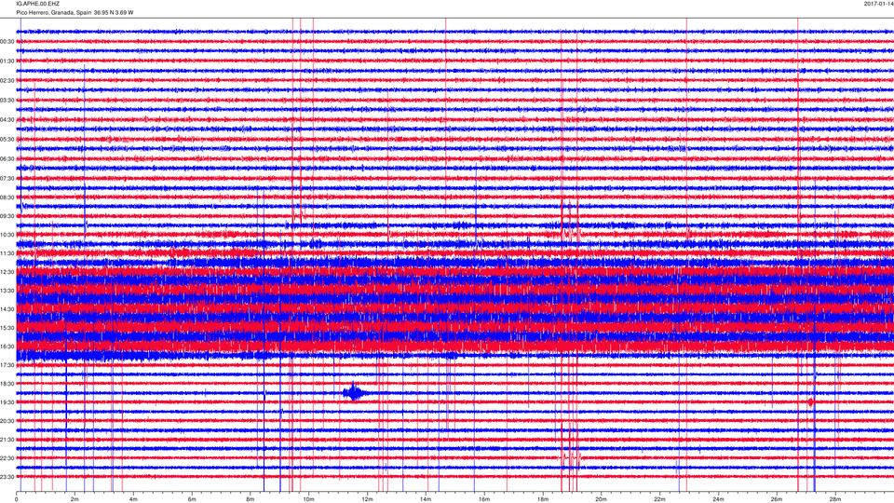The image size is (894, 503).
Task: Click the 22:30 time label
Action: point(7,458)
